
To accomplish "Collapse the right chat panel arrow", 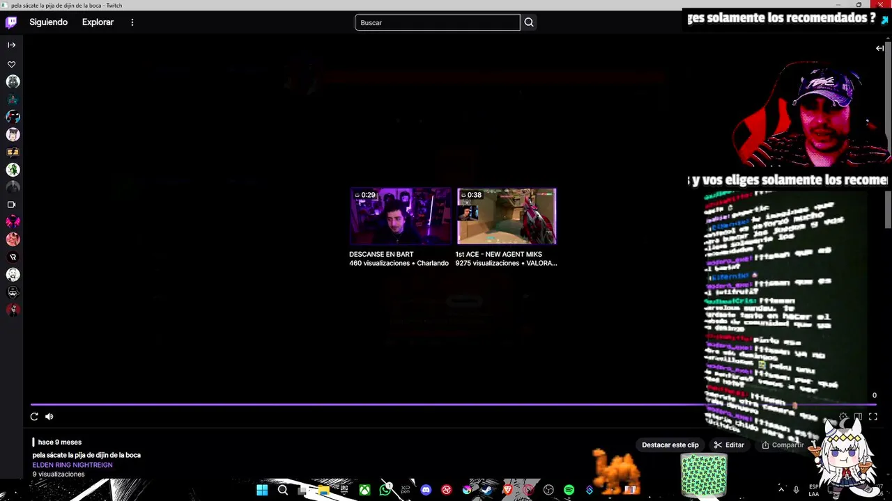I will point(879,48).
